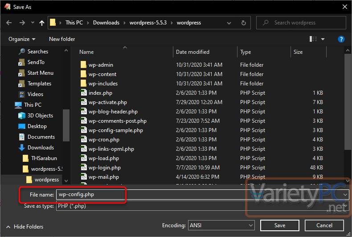Sort by the Type column header

(x=246, y=52)
